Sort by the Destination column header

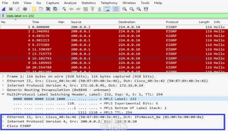click(127, 22)
